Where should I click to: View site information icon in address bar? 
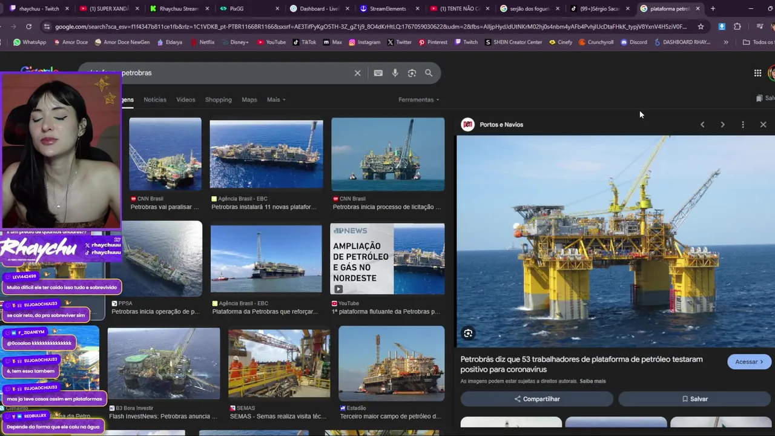point(47,27)
